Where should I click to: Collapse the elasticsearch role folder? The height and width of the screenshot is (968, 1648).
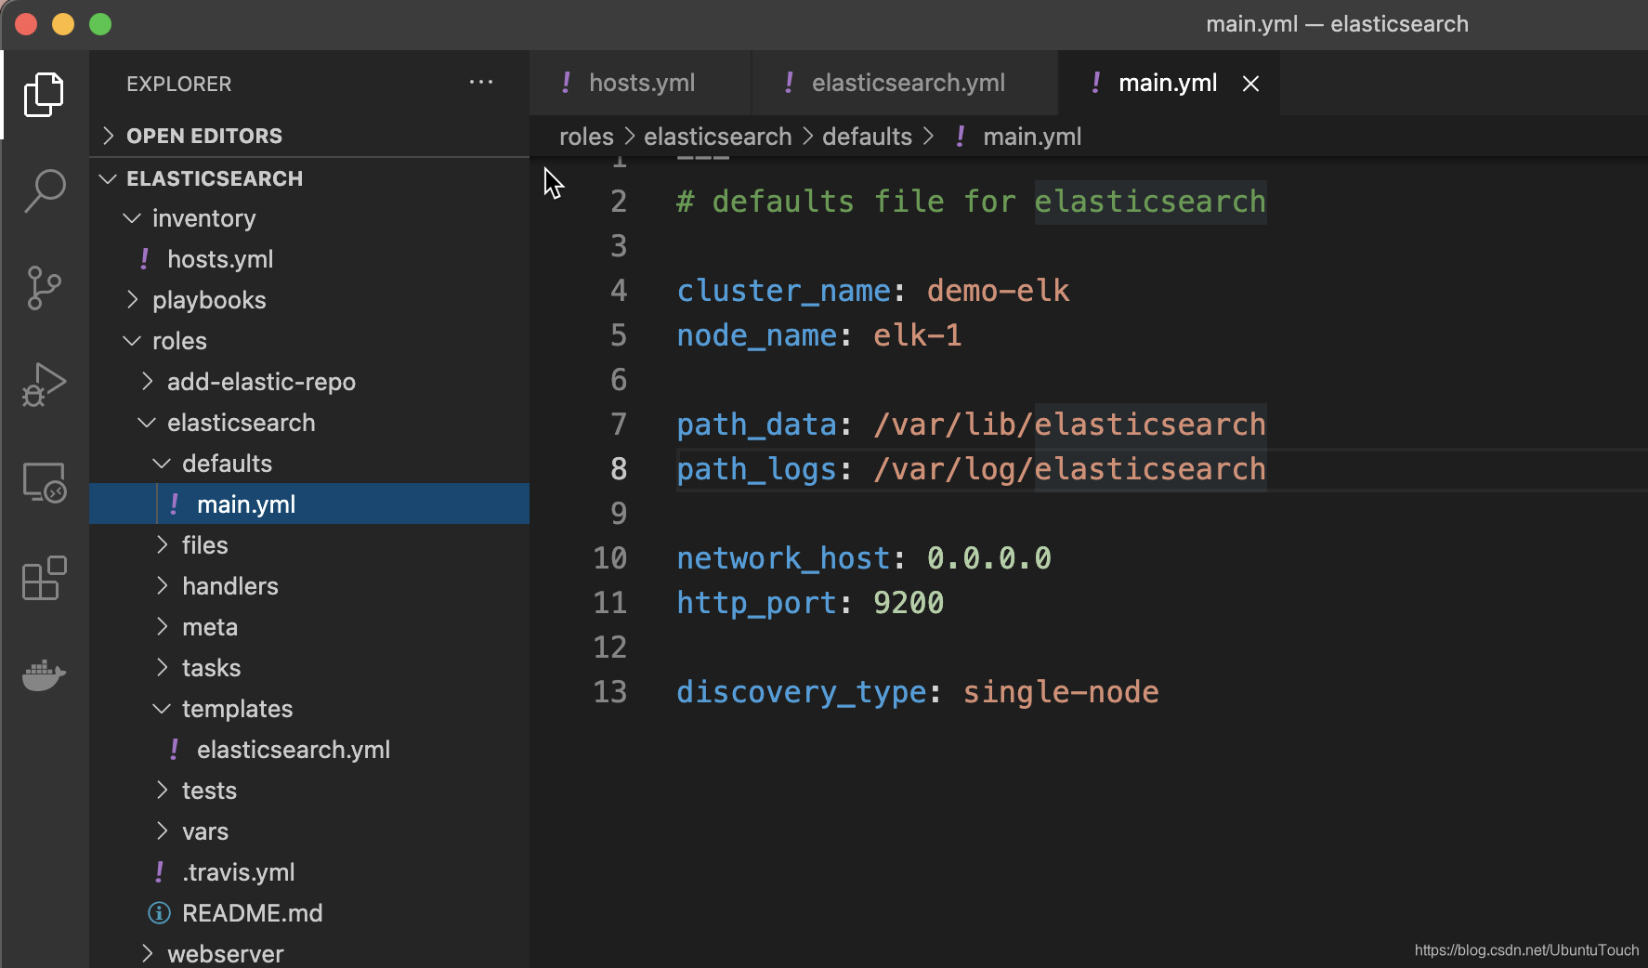point(147,423)
